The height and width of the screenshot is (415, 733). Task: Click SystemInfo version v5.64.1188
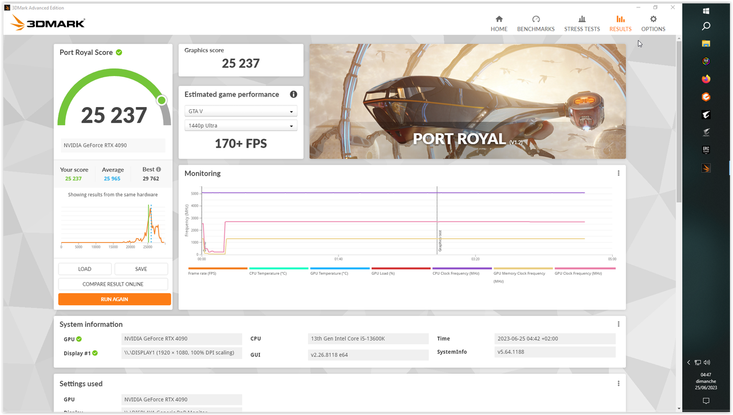[555, 352]
